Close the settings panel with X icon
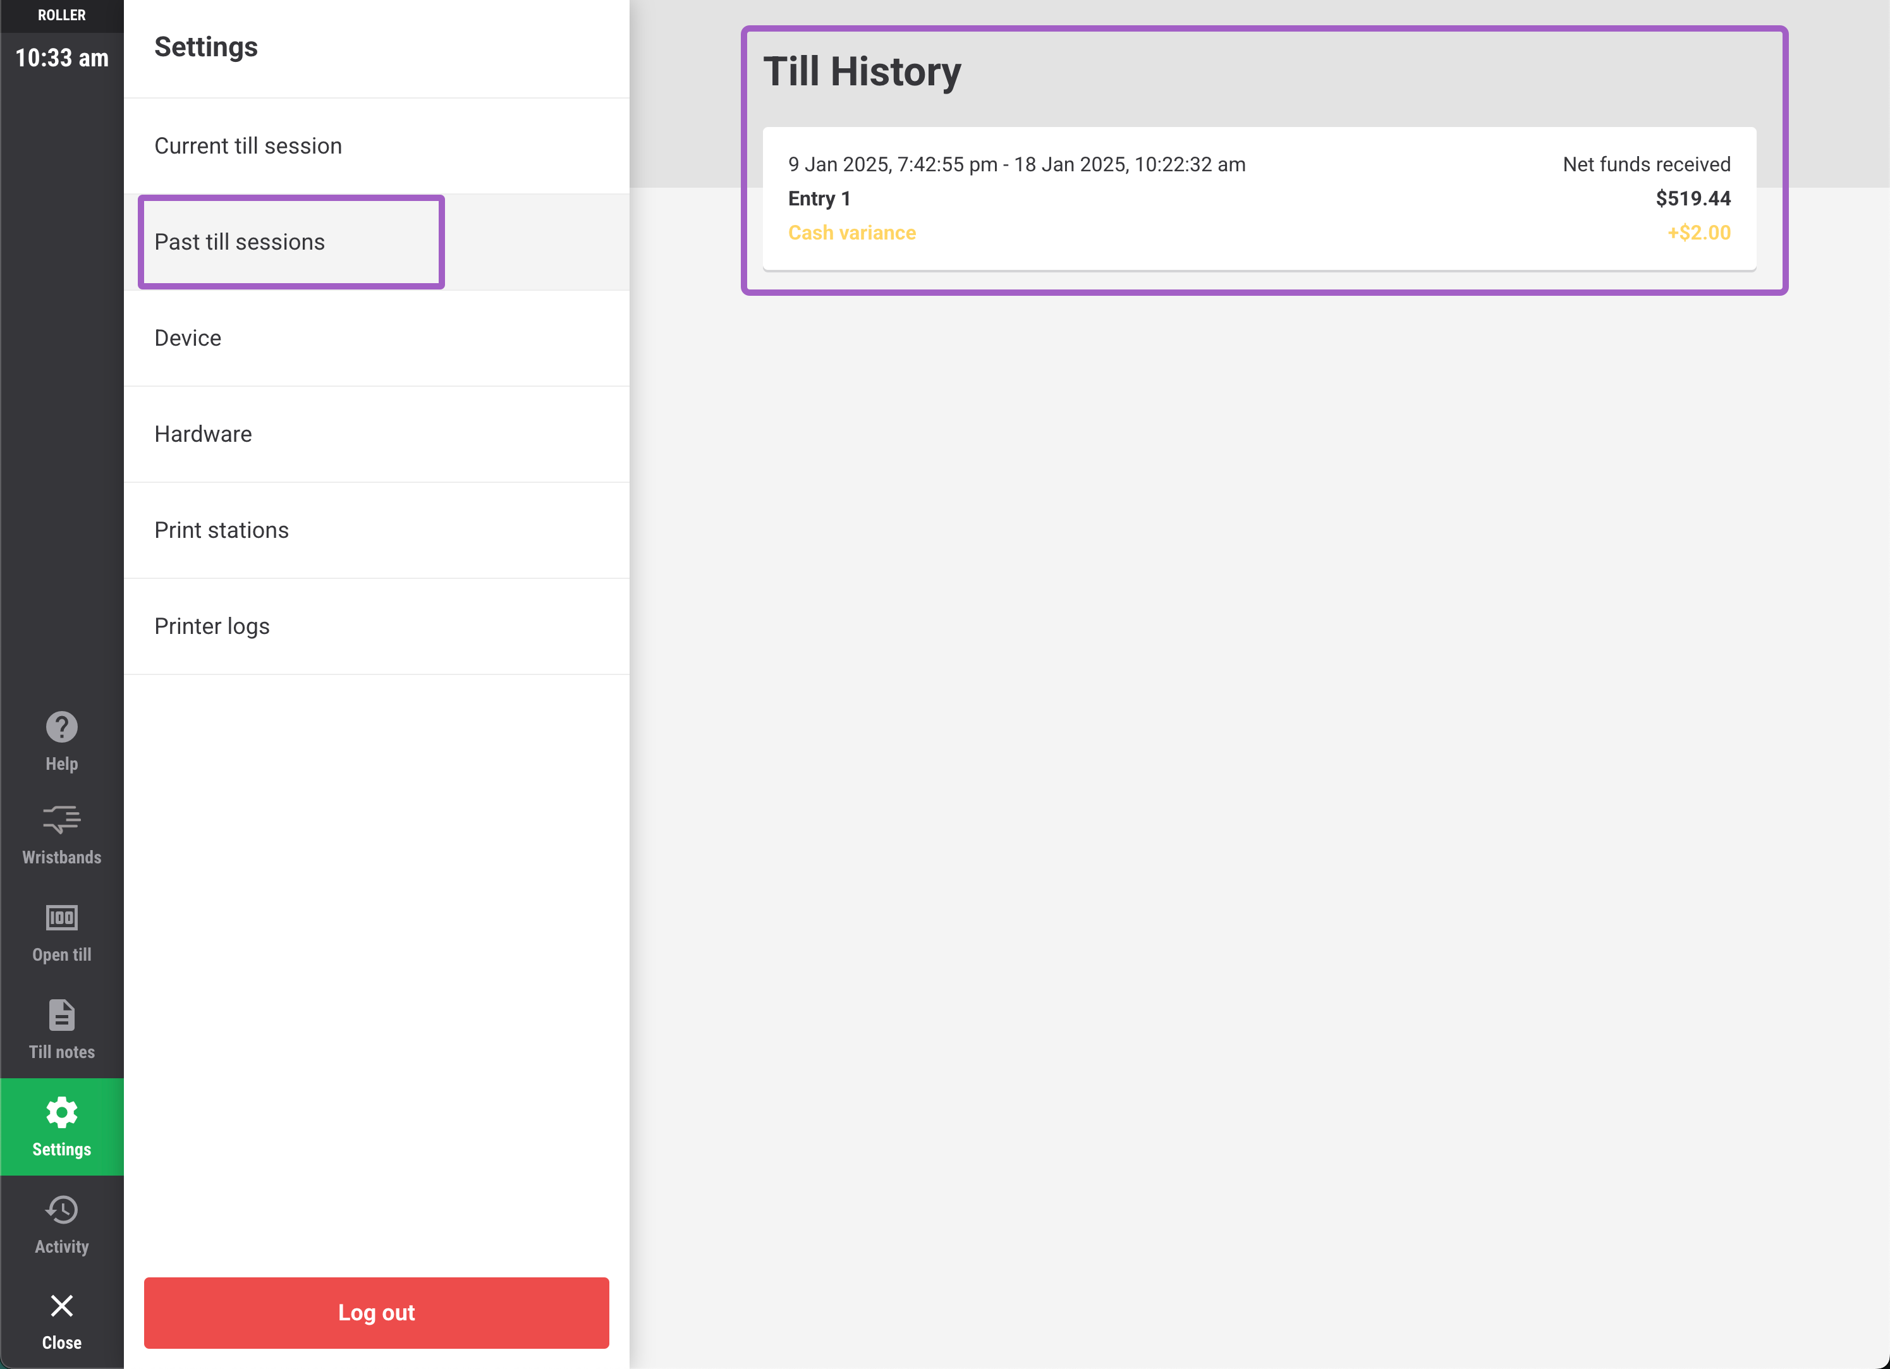The height and width of the screenshot is (1369, 1890). pos(62,1306)
